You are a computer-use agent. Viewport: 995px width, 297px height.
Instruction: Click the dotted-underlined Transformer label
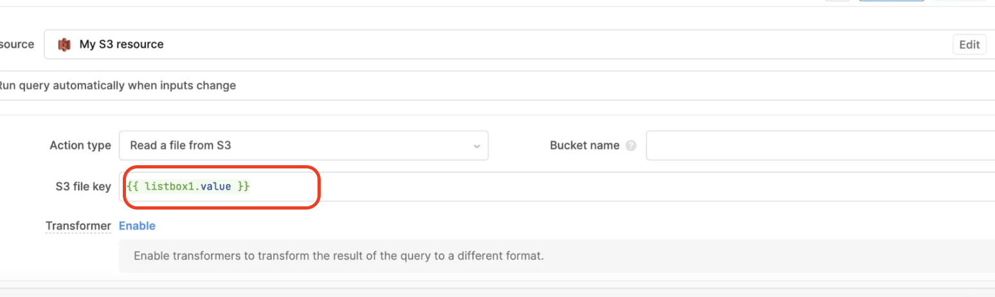pos(78,226)
